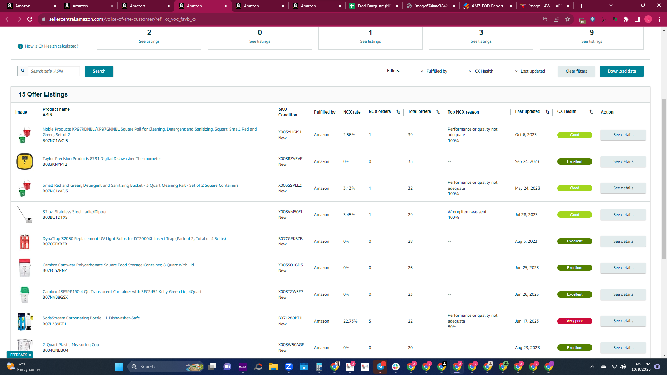Sort by Total orders arrows icon
This screenshot has height=375, width=667.
(x=438, y=112)
